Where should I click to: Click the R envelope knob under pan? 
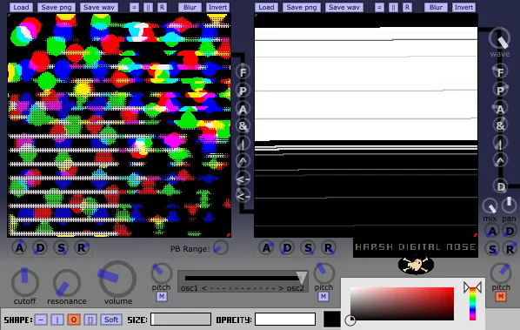510,249
